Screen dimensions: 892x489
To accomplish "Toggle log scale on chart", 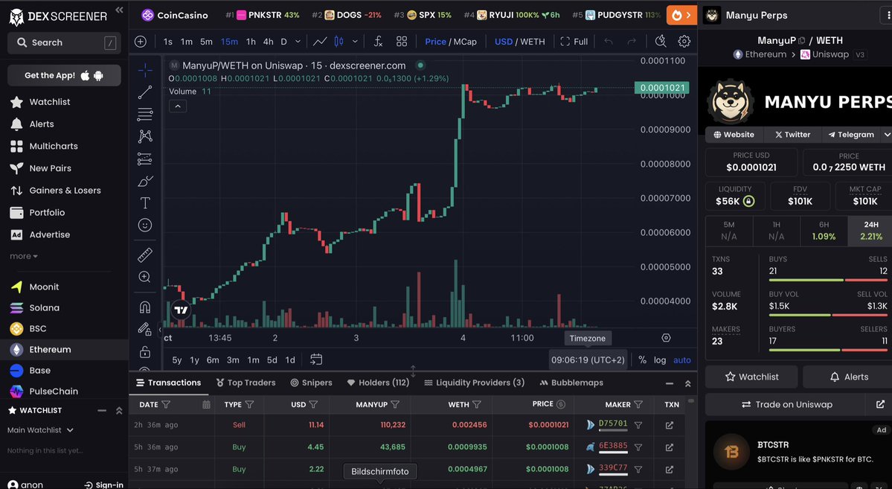I will click(660, 360).
